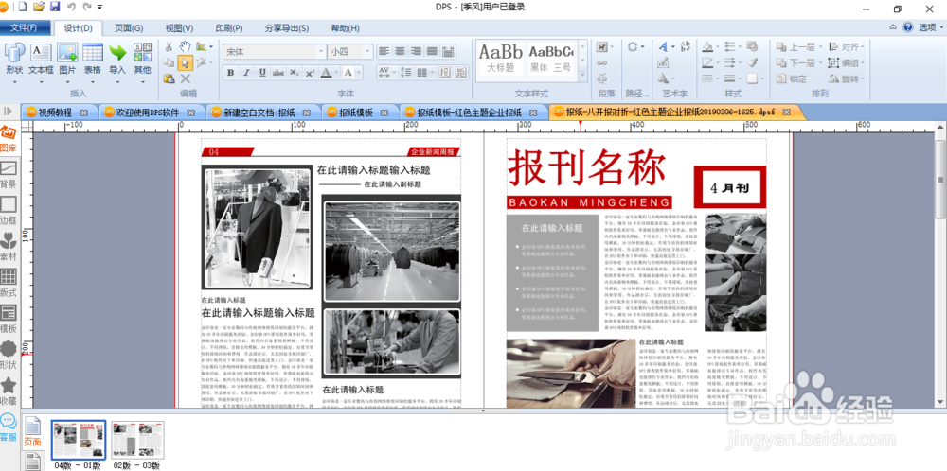Open the 背景 background sidebar panel
Viewport: 947px width, 471px height.
coord(8,176)
